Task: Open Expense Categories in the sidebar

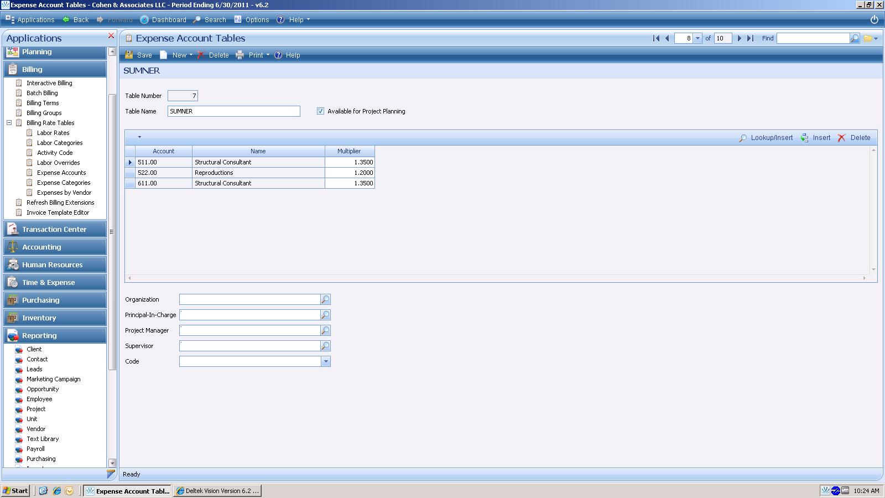Action: click(x=64, y=183)
